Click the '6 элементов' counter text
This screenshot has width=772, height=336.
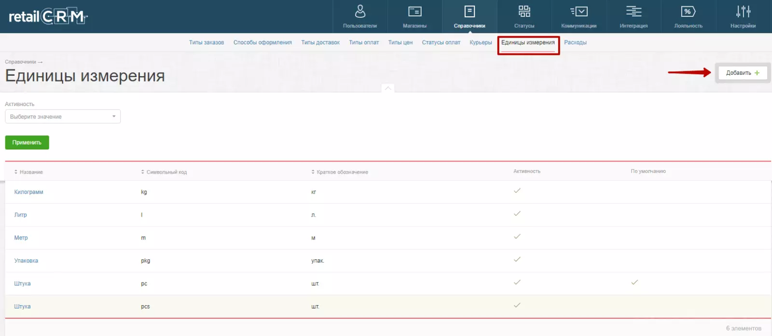click(x=744, y=328)
